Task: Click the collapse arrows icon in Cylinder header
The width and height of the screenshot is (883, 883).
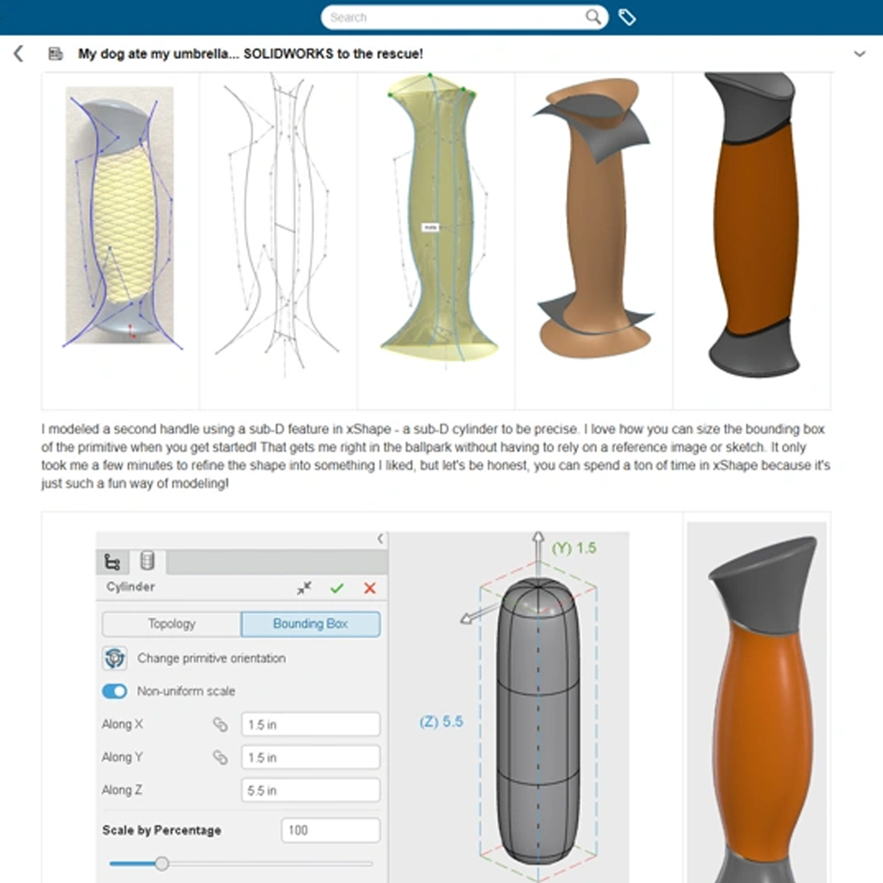Action: pos(304,588)
